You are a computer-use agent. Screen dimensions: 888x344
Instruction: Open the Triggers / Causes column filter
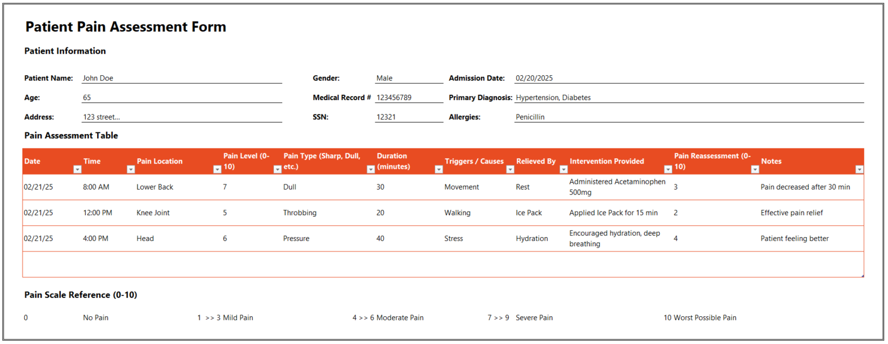510,169
